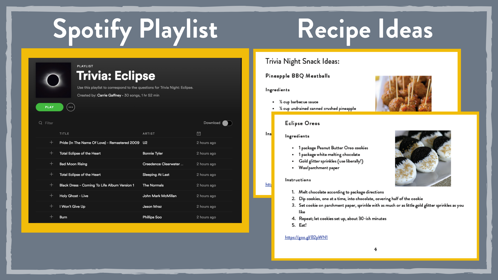Click the Eclipse Oreos cookie photo

point(423,158)
